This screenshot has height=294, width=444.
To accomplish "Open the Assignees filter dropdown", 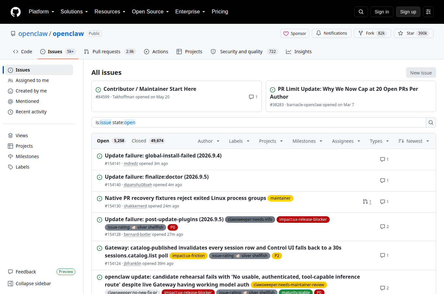I will pyautogui.click(x=346, y=141).
